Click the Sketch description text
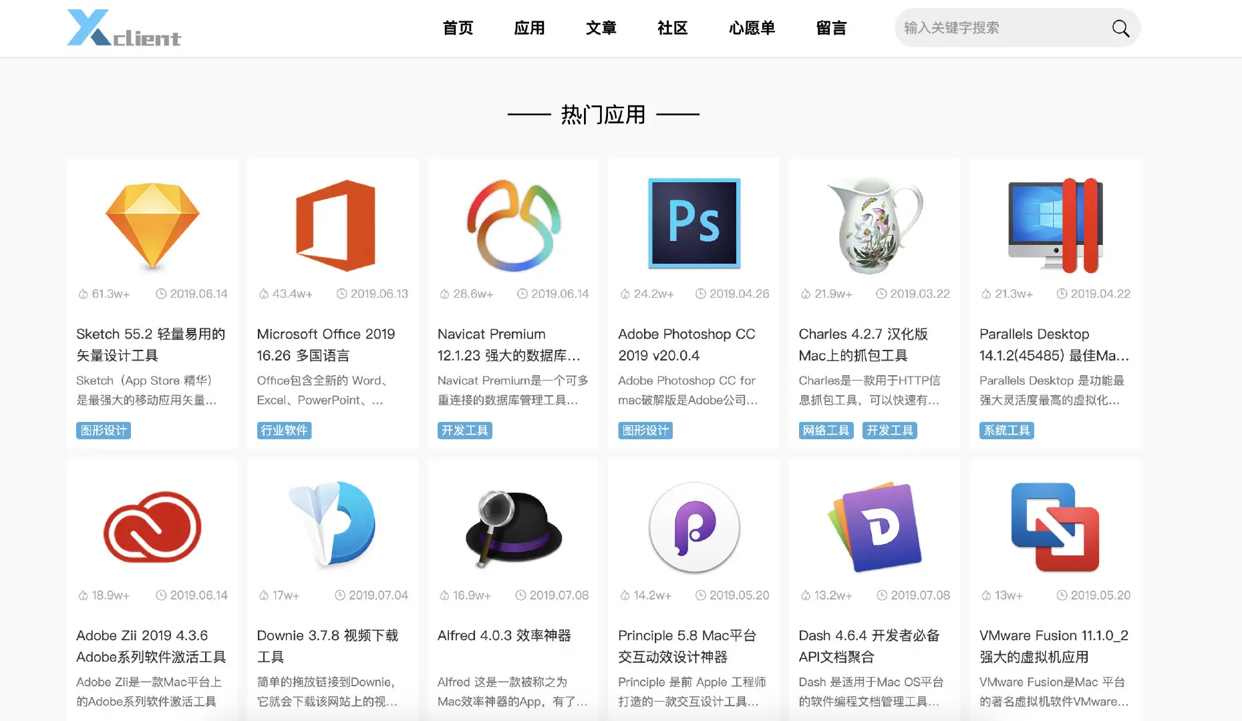This screenshot has height=721, width=1242. (x=147, y=391)
